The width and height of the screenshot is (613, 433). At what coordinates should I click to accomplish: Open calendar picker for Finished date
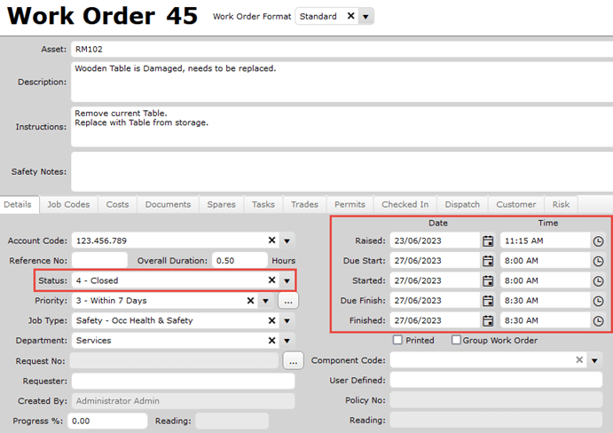(488, 320)
